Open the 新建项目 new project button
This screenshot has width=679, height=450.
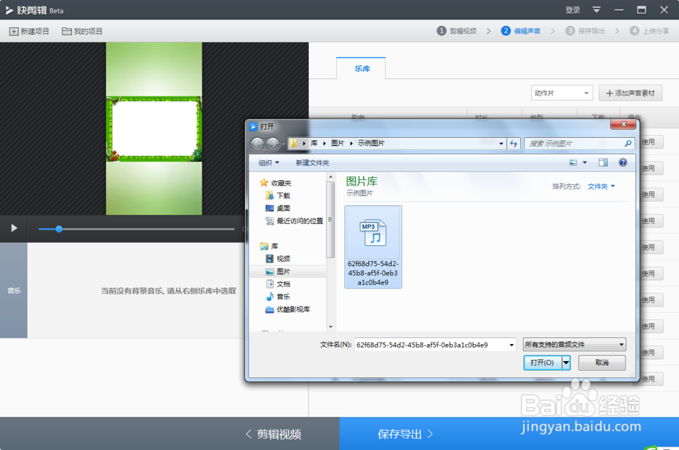[29, 31]
